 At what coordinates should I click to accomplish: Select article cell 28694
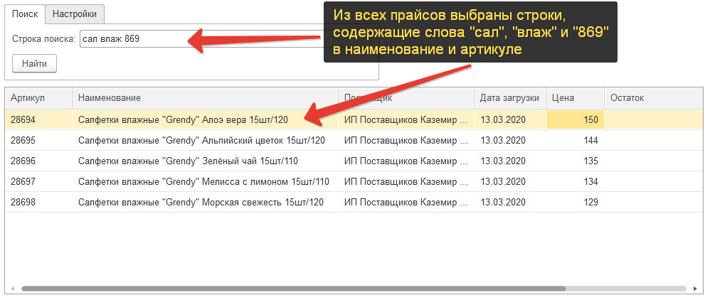point(38,120)
